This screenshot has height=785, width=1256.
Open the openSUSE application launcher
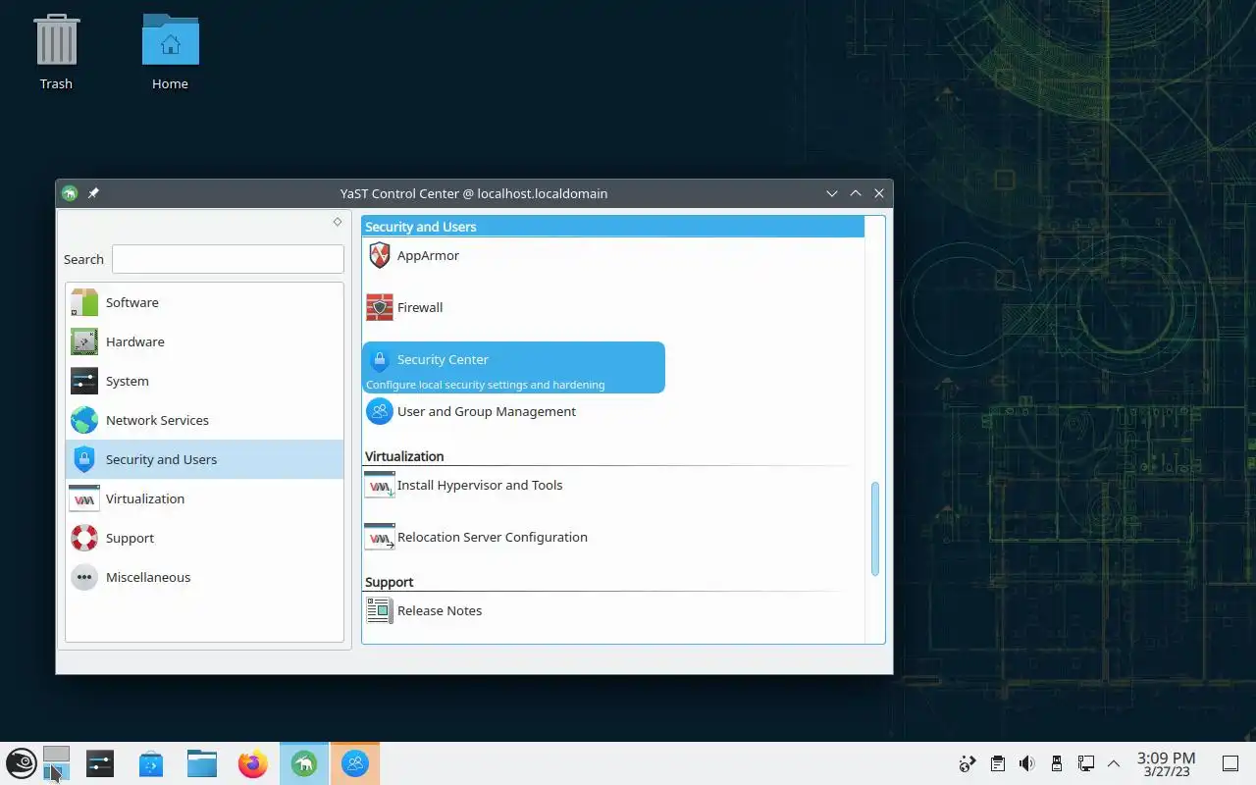click(x=21, y=763)
